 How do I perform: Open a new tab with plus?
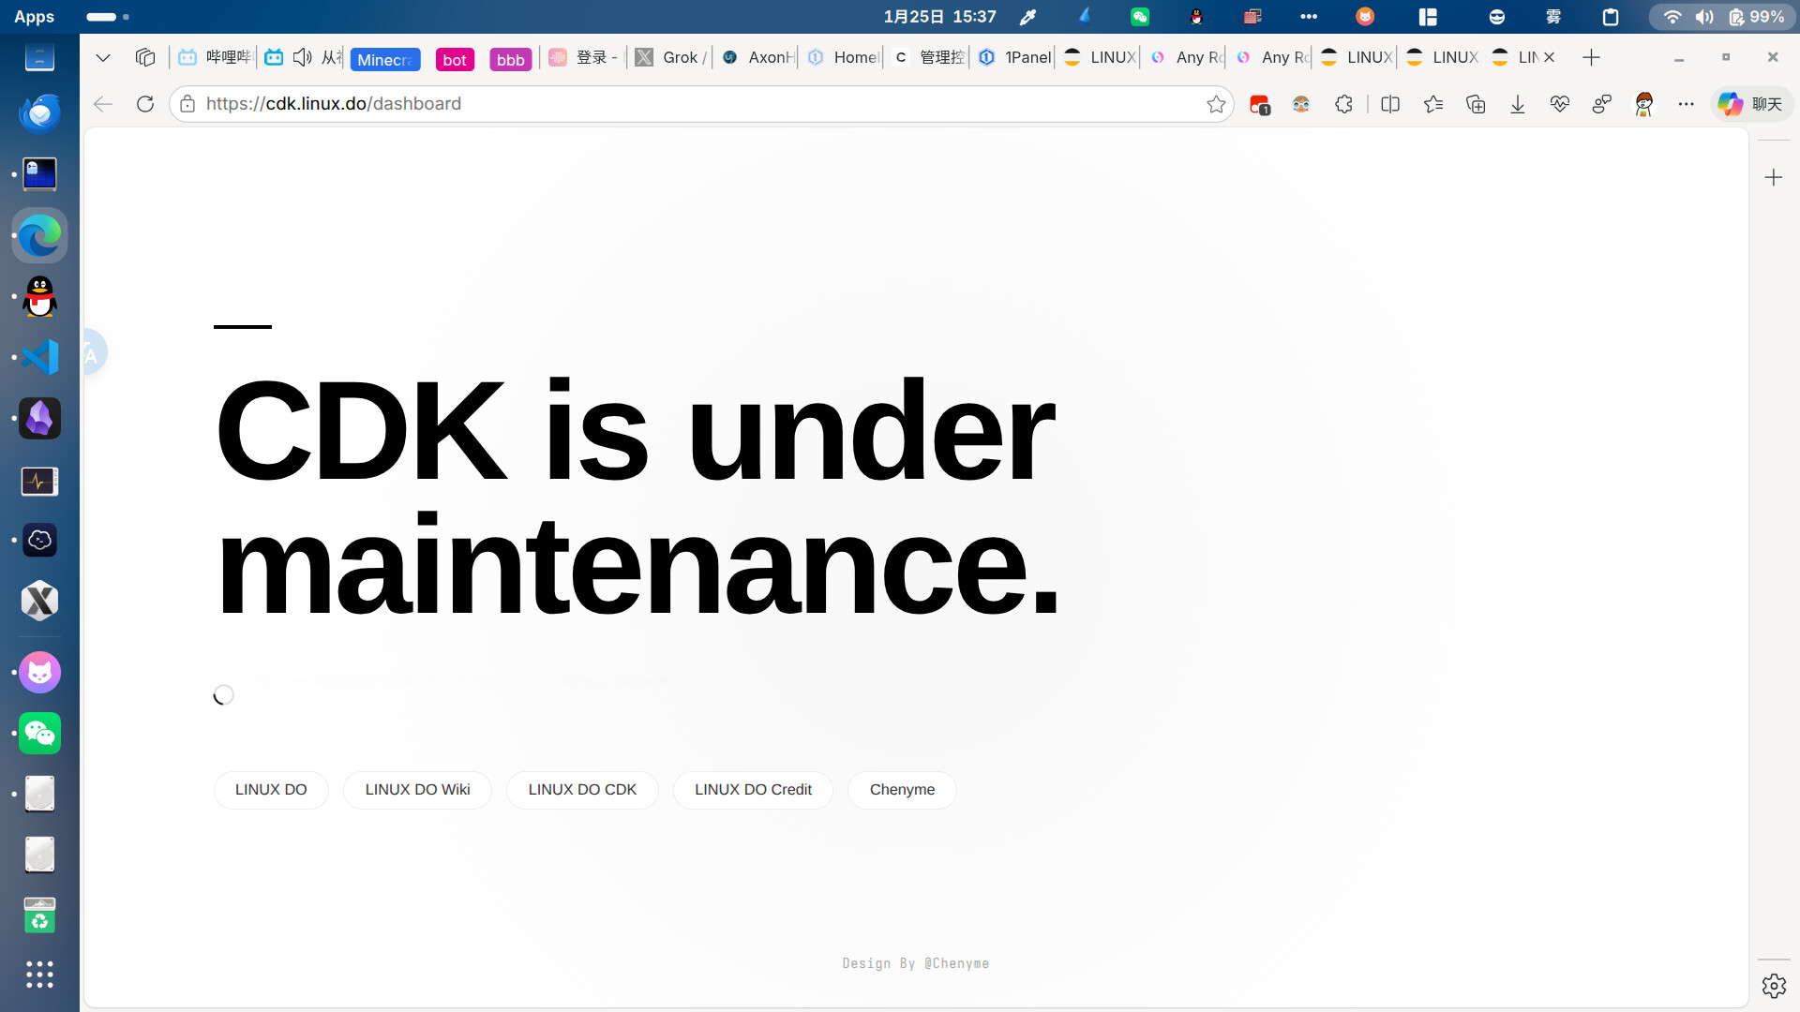[1591, 57]
